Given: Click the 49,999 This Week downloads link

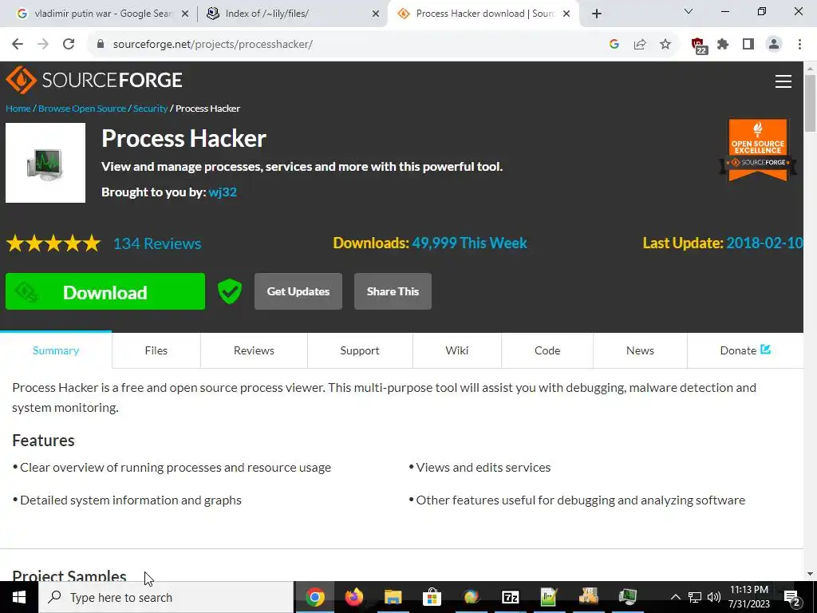Looking at the screenshot, I should 469,243.
